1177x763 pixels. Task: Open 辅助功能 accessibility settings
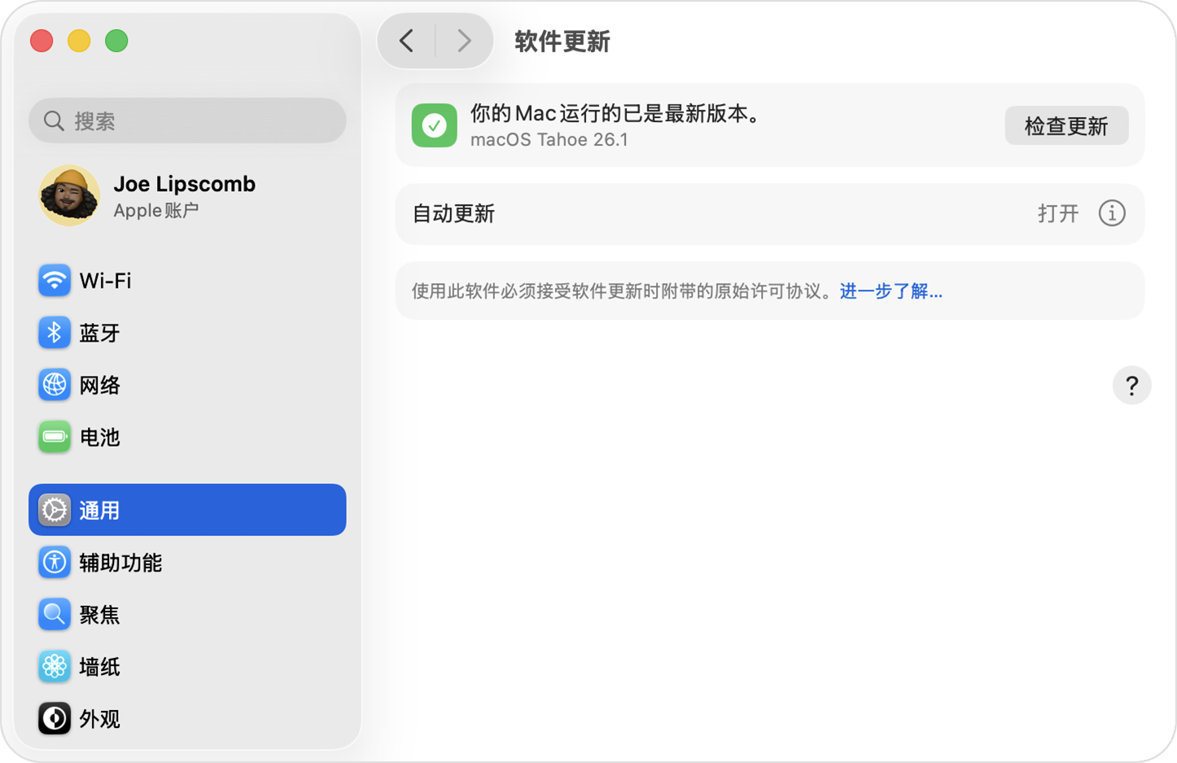54,562
